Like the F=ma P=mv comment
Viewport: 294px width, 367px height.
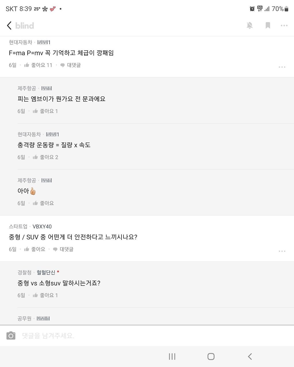(x=38, y=65)
